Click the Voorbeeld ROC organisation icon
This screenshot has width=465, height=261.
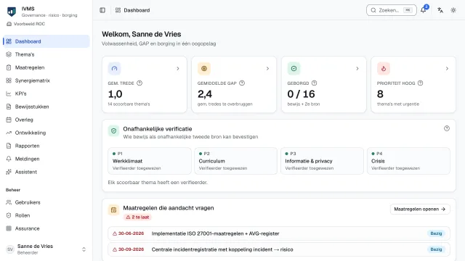[9, 24]
